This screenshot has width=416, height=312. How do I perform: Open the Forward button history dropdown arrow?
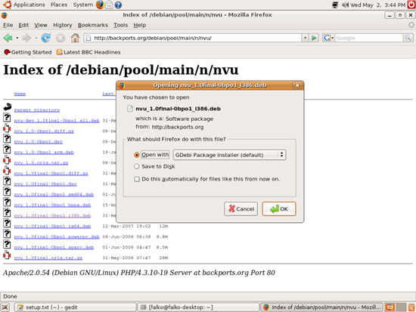[x=36, y=38]
